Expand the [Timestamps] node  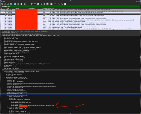click(x=3, y=65)
